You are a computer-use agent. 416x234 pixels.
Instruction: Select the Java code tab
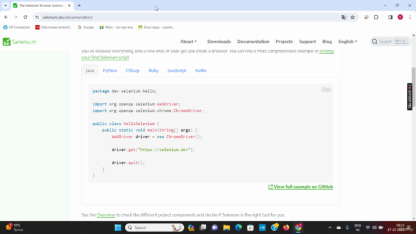[90, 71]
